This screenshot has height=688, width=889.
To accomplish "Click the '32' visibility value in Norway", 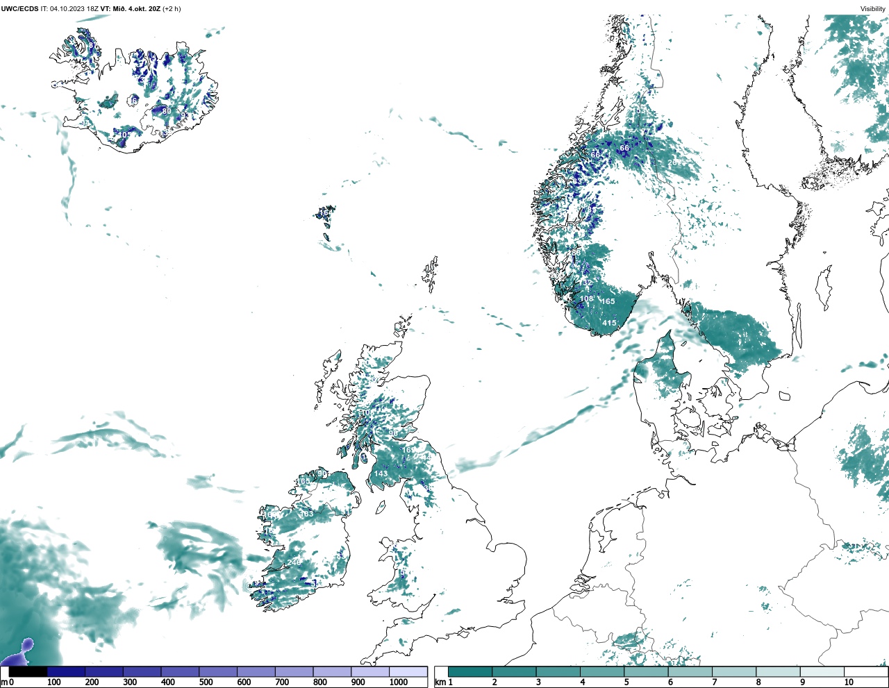I will 588,283.
